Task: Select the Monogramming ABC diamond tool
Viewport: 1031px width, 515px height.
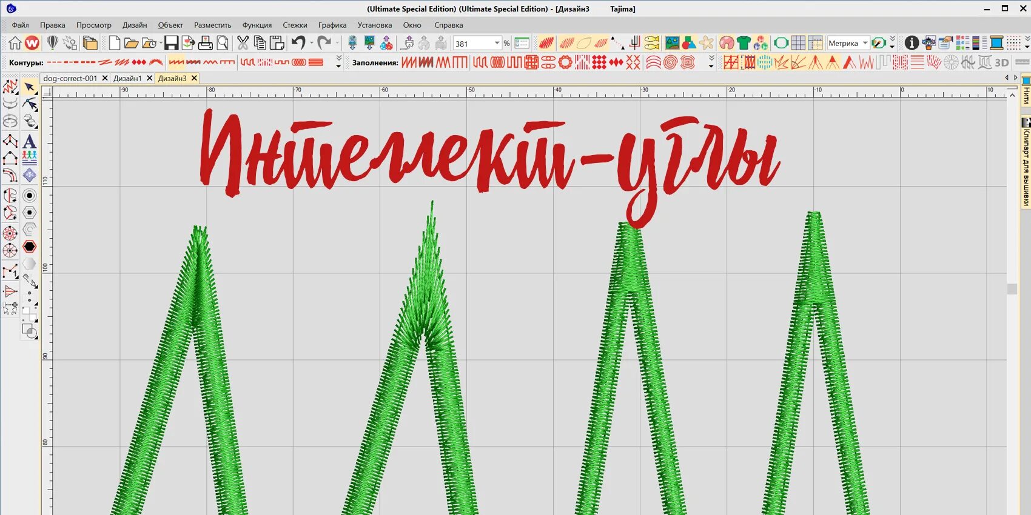Action: pos(29,175)
